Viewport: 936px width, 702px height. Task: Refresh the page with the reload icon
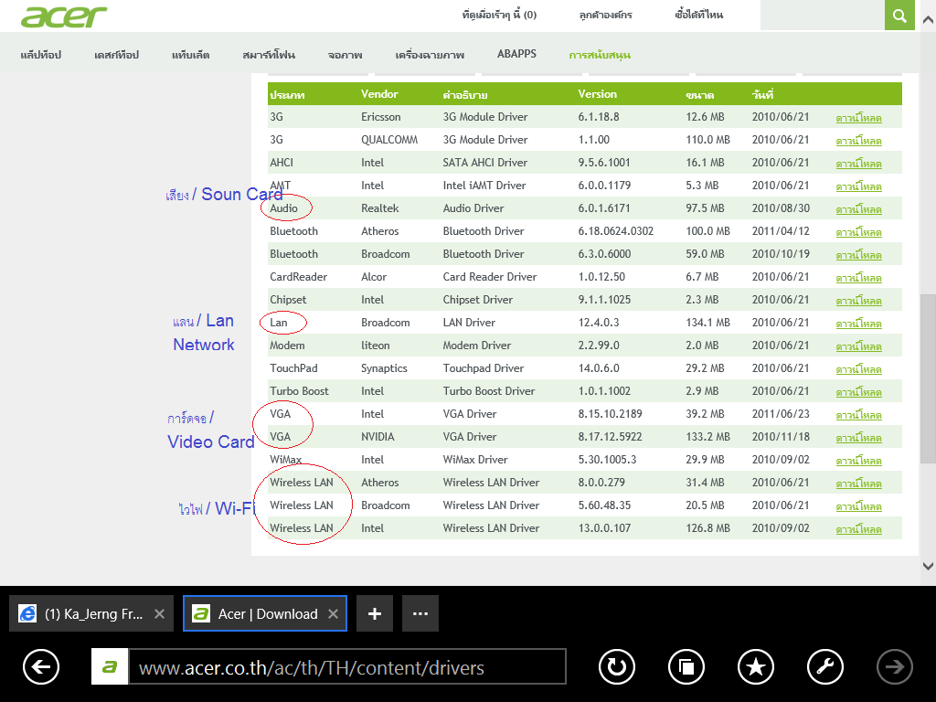coord(617,666)
